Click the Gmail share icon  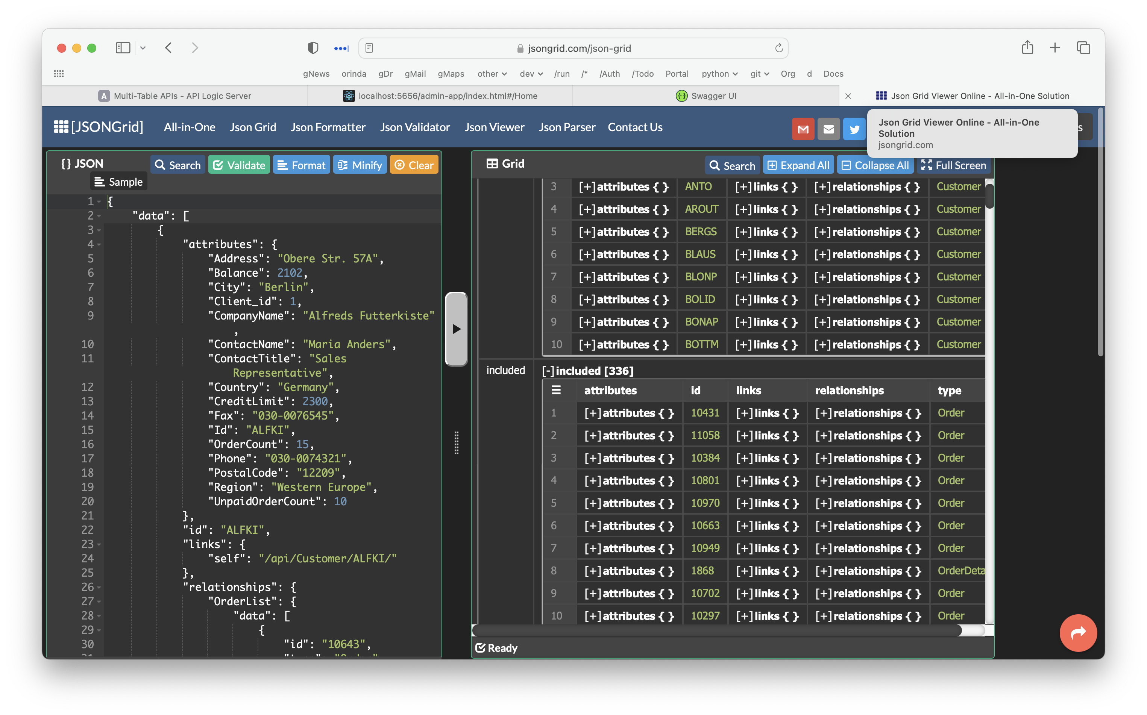point(803,129)
